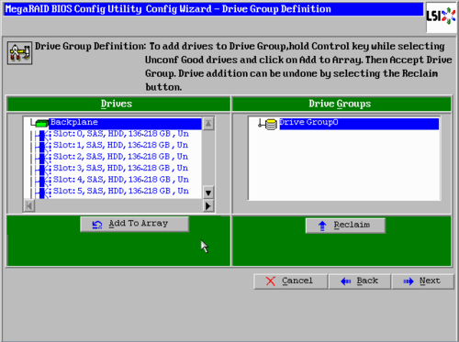Click the drives list scroll up arrow
The image size is (459, 342).
pyautogui.click(x=208, y=124)
